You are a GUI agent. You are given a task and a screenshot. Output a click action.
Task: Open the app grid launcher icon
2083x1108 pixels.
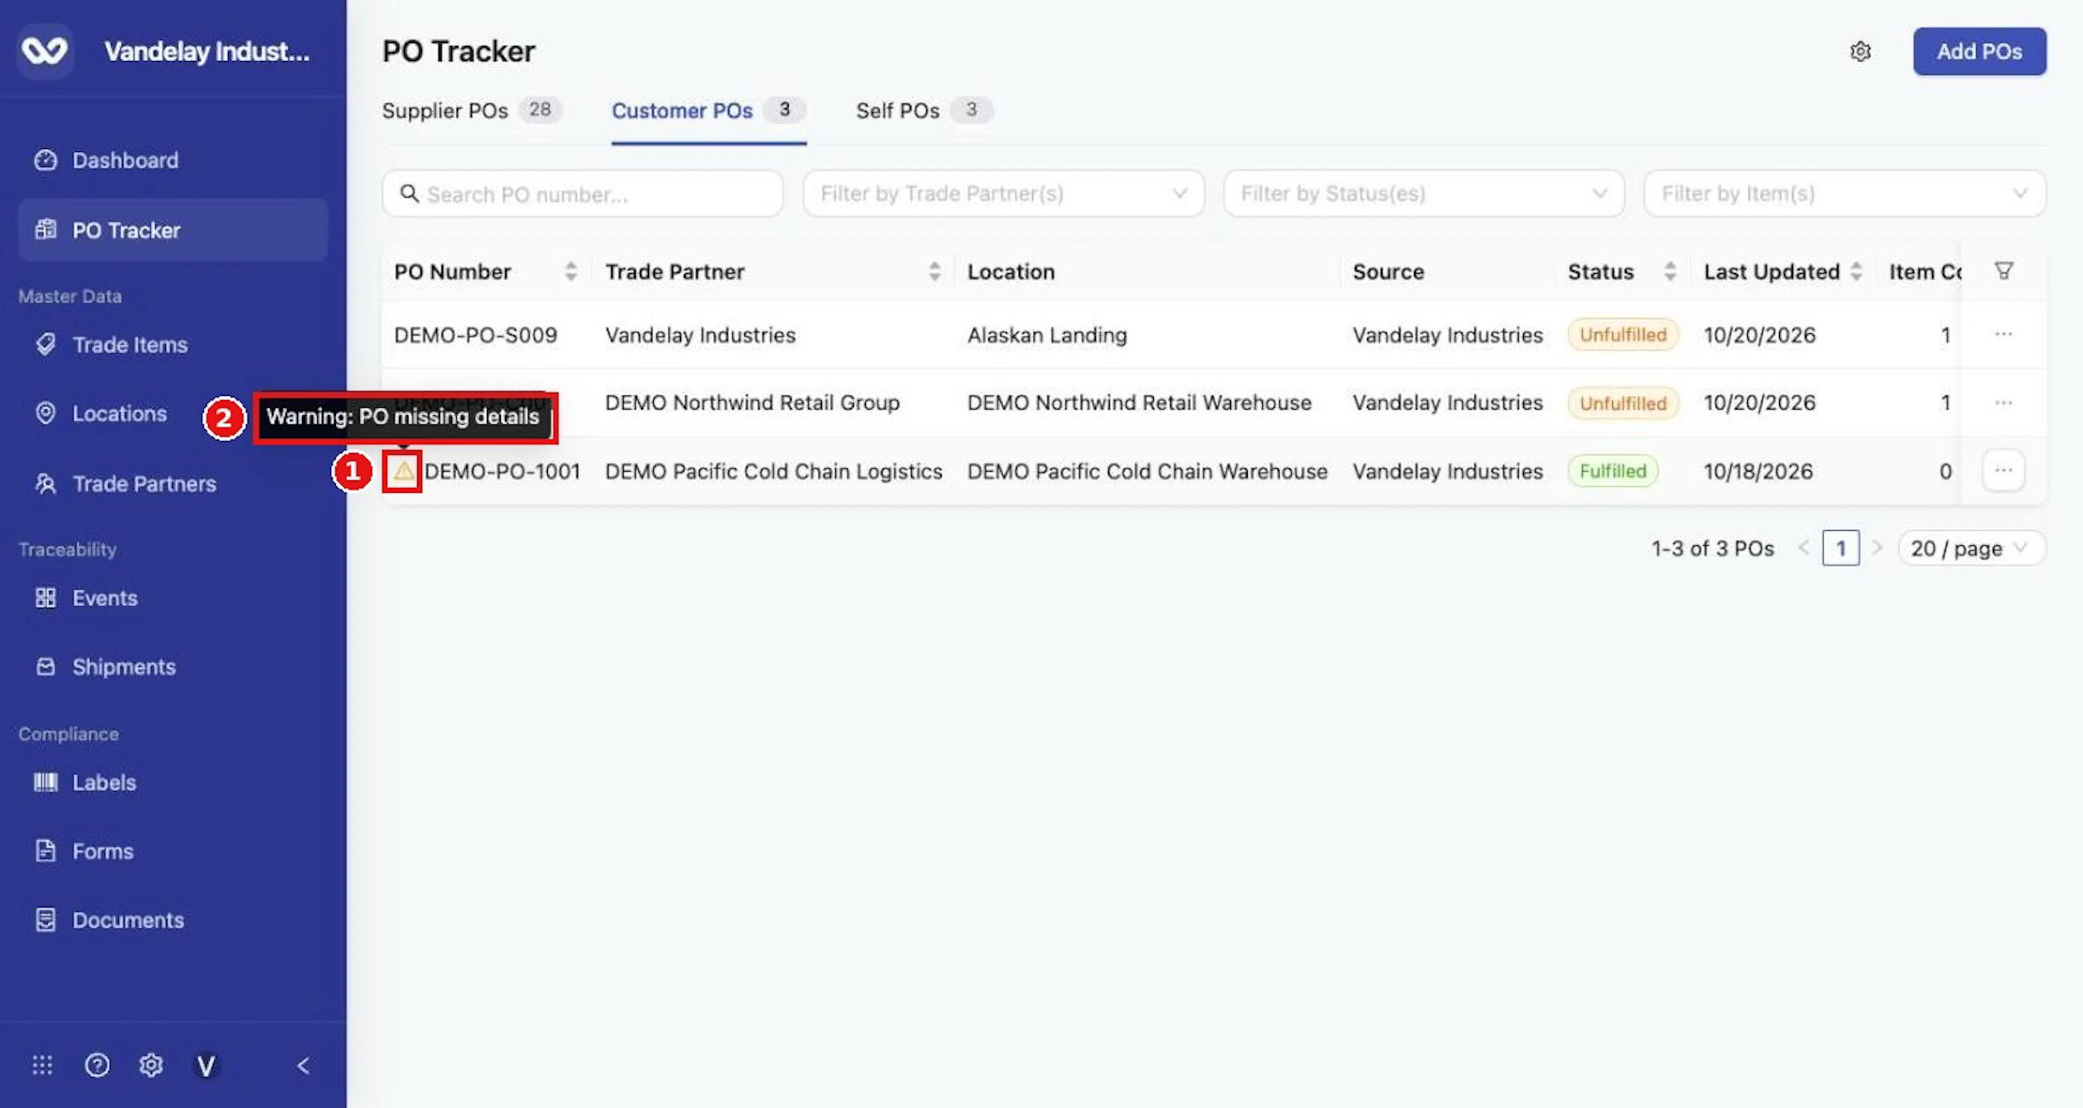click(42, 1065)
